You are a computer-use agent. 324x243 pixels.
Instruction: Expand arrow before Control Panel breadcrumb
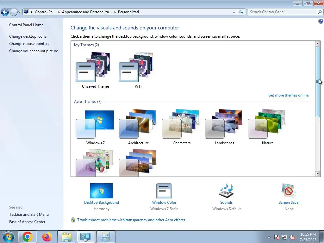click(32, 12)
